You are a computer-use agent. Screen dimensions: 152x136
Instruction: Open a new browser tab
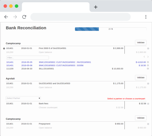(x=96, y=7)
